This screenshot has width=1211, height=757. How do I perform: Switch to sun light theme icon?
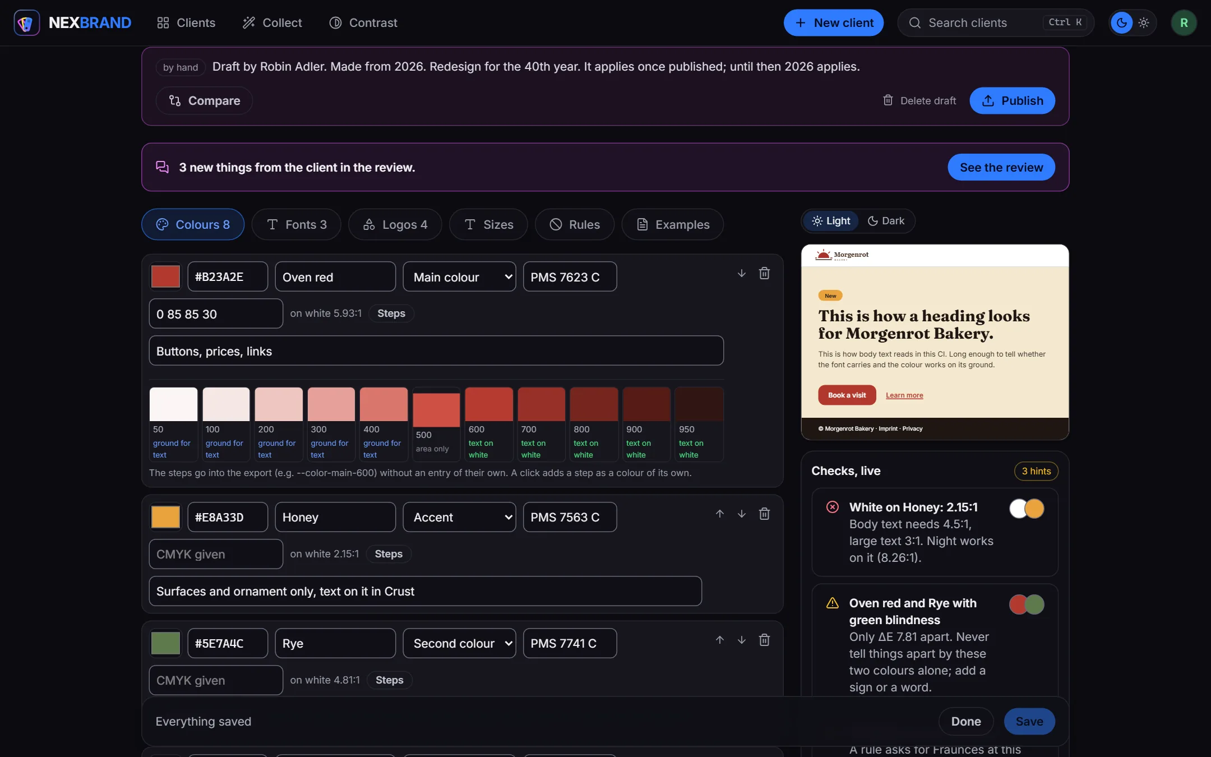pos(1144,23)
